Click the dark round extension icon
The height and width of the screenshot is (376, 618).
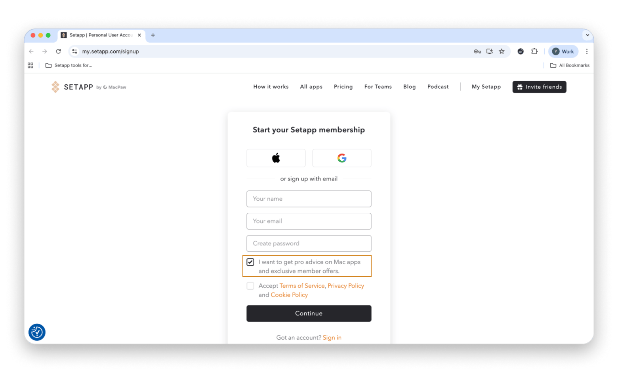point(521,51)
